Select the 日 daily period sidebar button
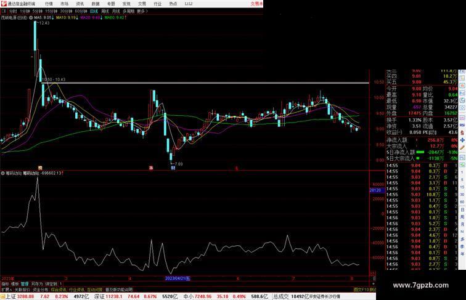 click(x=462, y=209)
